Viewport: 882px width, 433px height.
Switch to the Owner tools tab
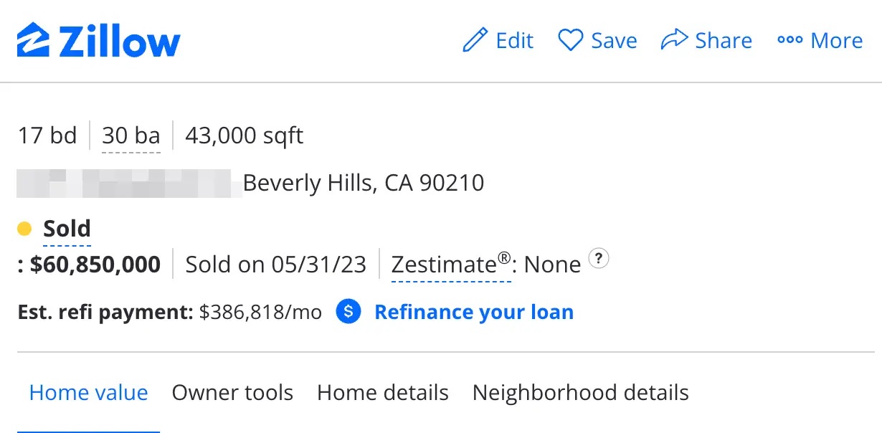[232, 393]
